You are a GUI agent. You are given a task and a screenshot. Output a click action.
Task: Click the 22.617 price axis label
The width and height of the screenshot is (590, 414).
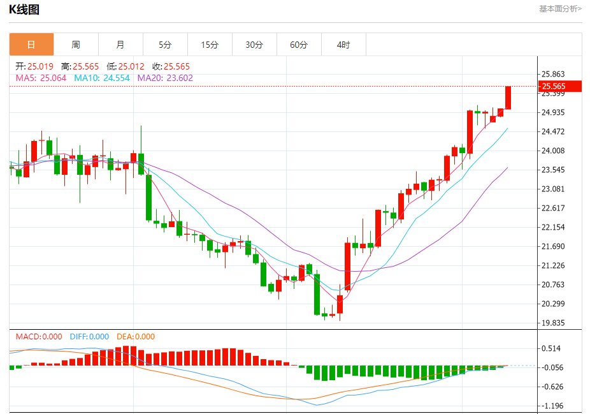tap(553, 208)
